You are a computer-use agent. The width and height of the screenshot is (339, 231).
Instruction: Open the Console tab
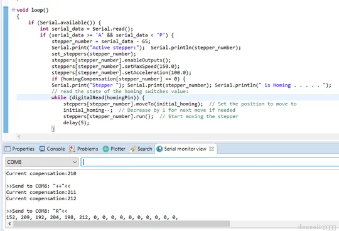[52, 149]
